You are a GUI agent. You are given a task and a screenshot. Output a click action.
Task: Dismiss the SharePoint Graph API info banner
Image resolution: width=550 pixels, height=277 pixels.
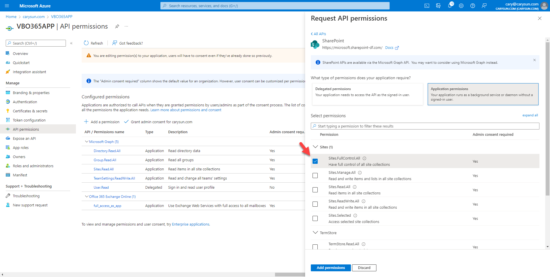(x=535, y=60)
